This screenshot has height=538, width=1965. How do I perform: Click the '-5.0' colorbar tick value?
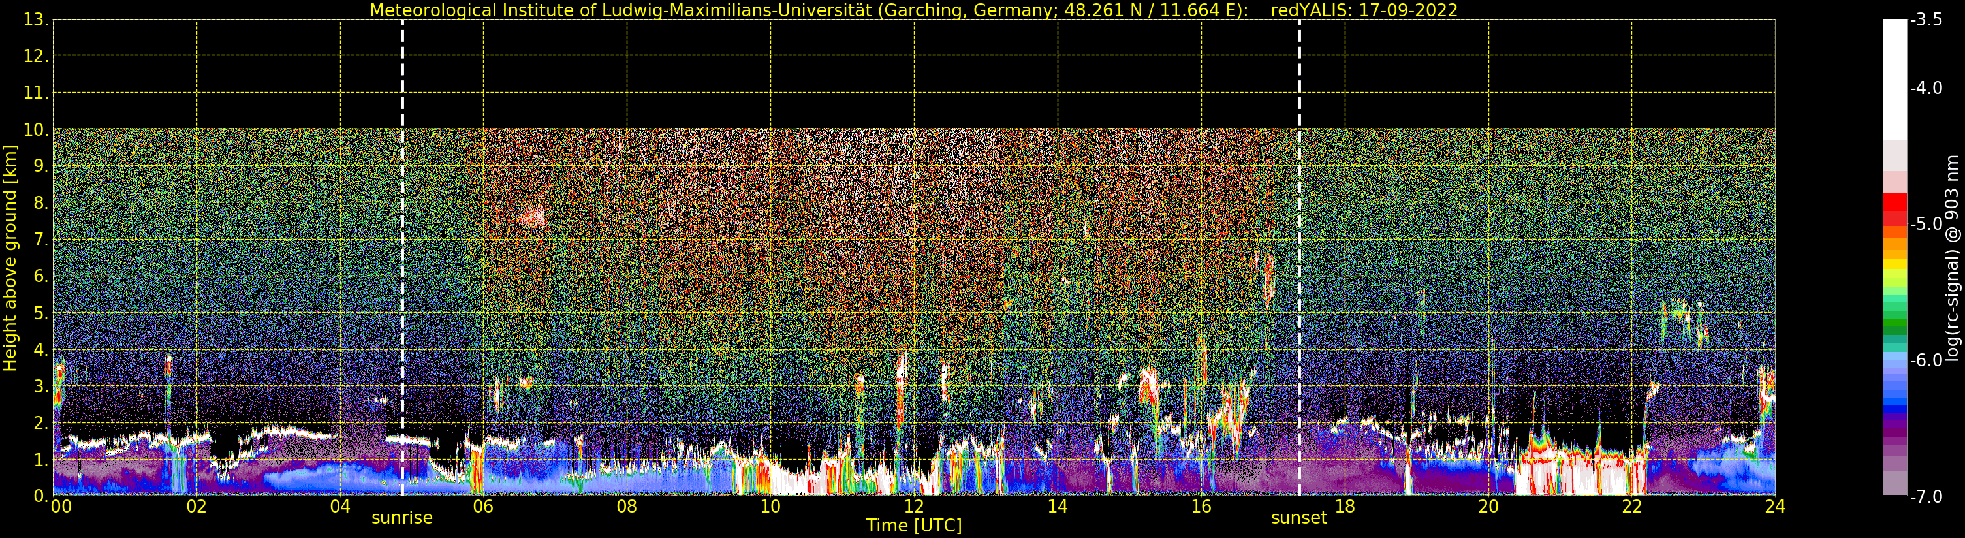[1926, 225]
